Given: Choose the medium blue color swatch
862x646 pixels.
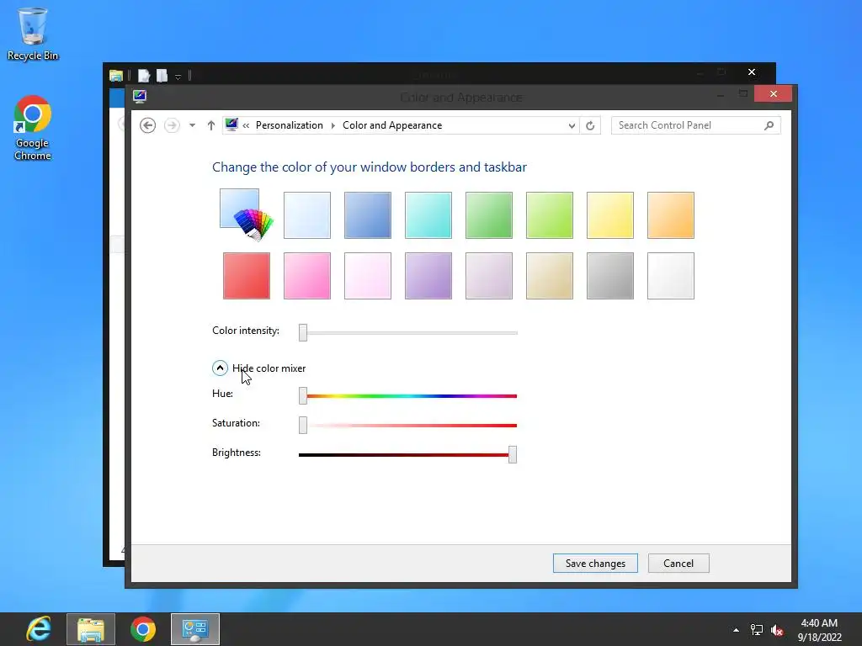Looking at the screenshot, I should [368, 215].
